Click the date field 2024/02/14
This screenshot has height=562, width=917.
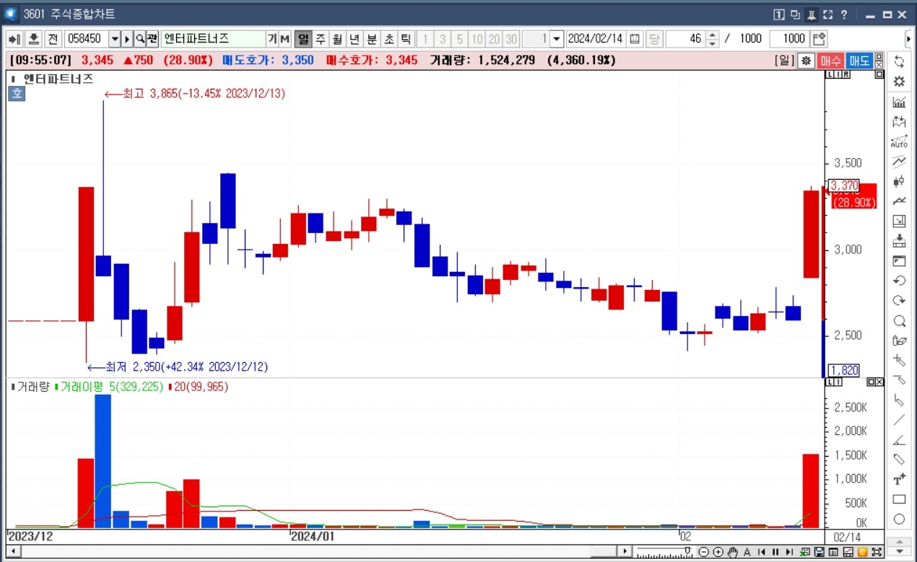(x=596, y=38)
